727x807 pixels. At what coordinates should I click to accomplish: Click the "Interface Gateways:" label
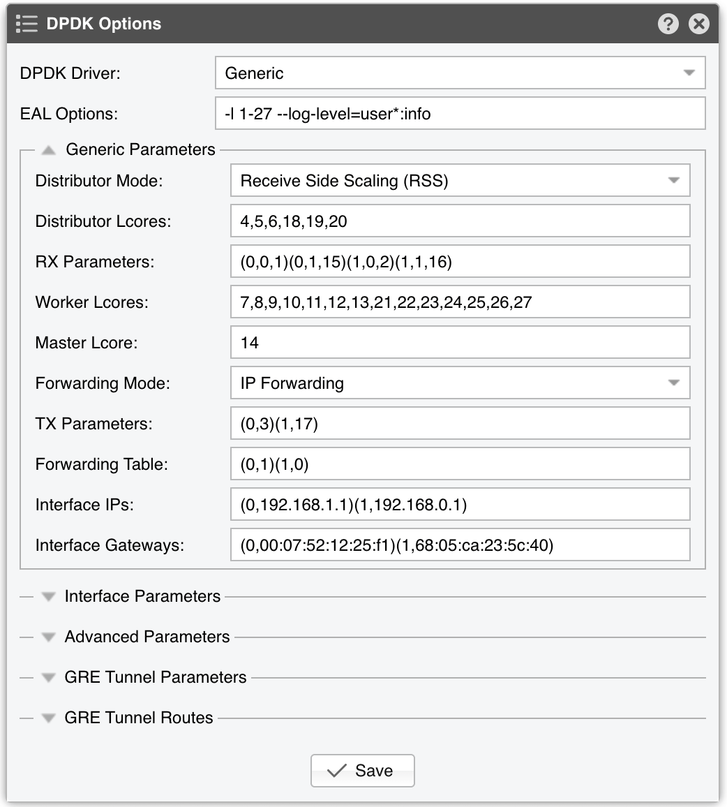(x=110, y=545)
